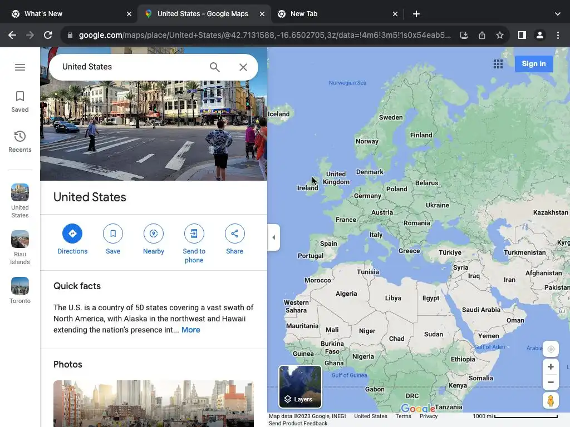Click the United States footer region link
The height and width of the screenshot is (427, 570).
click(x=370, y=416)
